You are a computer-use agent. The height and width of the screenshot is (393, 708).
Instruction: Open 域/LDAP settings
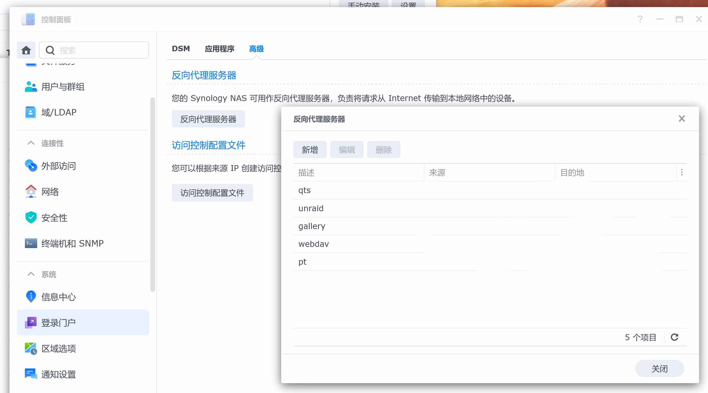(59, 112)
